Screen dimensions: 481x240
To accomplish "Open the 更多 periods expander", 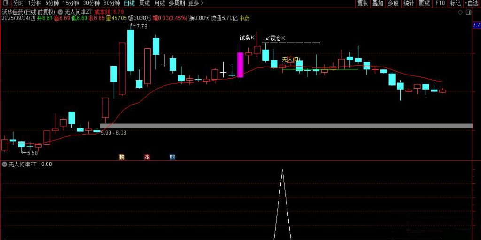I will (195, 3).
